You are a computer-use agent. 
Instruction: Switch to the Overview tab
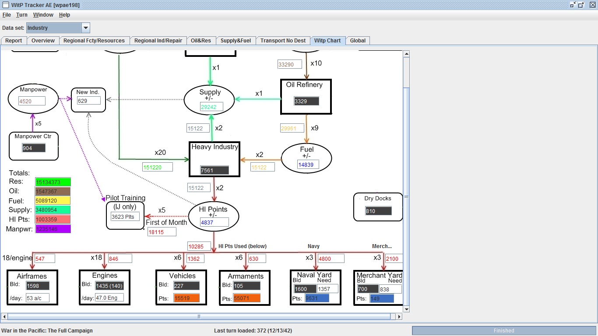click(43, 41)
